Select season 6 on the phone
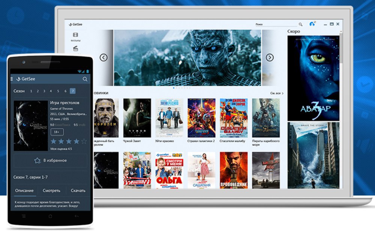The image size is (375, 235). point(65,91)
